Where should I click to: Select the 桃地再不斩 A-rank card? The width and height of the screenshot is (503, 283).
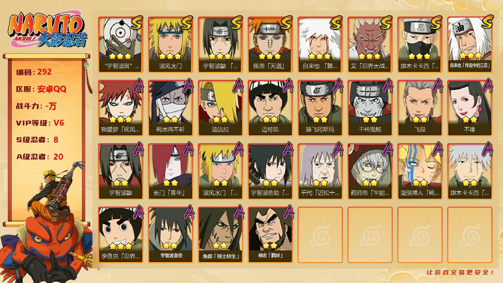pos(170,108)
